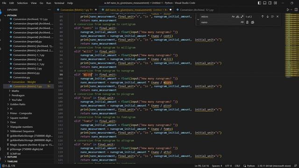Open Conversion (Imperial).py in explorer
Image resolution: width=299 pixels, height=168 pixels.
point(27,42)
